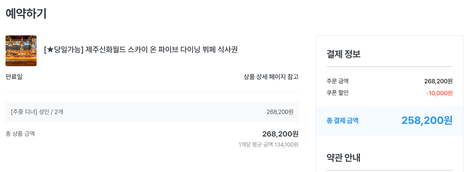Screen dimensions: 467x172
Task: Click the red -10,000원 coupon discount
Action: pyautogui.click(x=439, y=93)
